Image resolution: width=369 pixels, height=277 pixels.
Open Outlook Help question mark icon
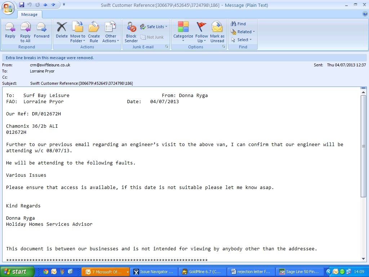(365, 14)
